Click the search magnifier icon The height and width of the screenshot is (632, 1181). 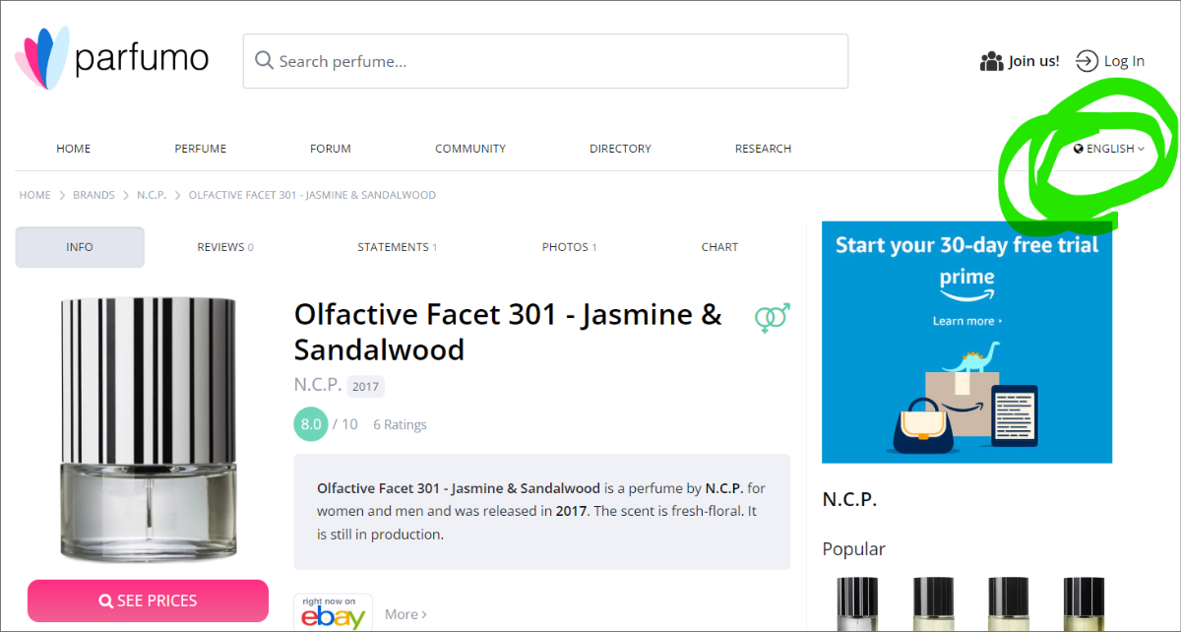click(263, 61)
